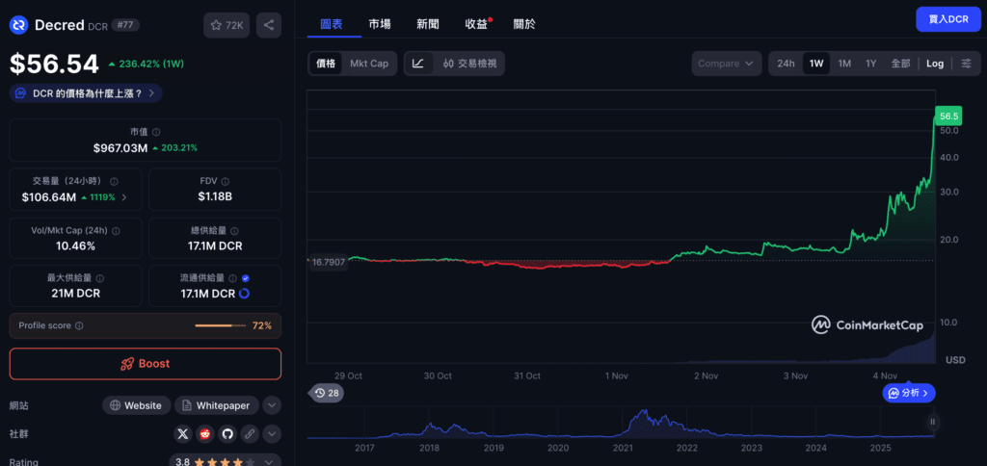Click the 買入DCR buy button

947,19
